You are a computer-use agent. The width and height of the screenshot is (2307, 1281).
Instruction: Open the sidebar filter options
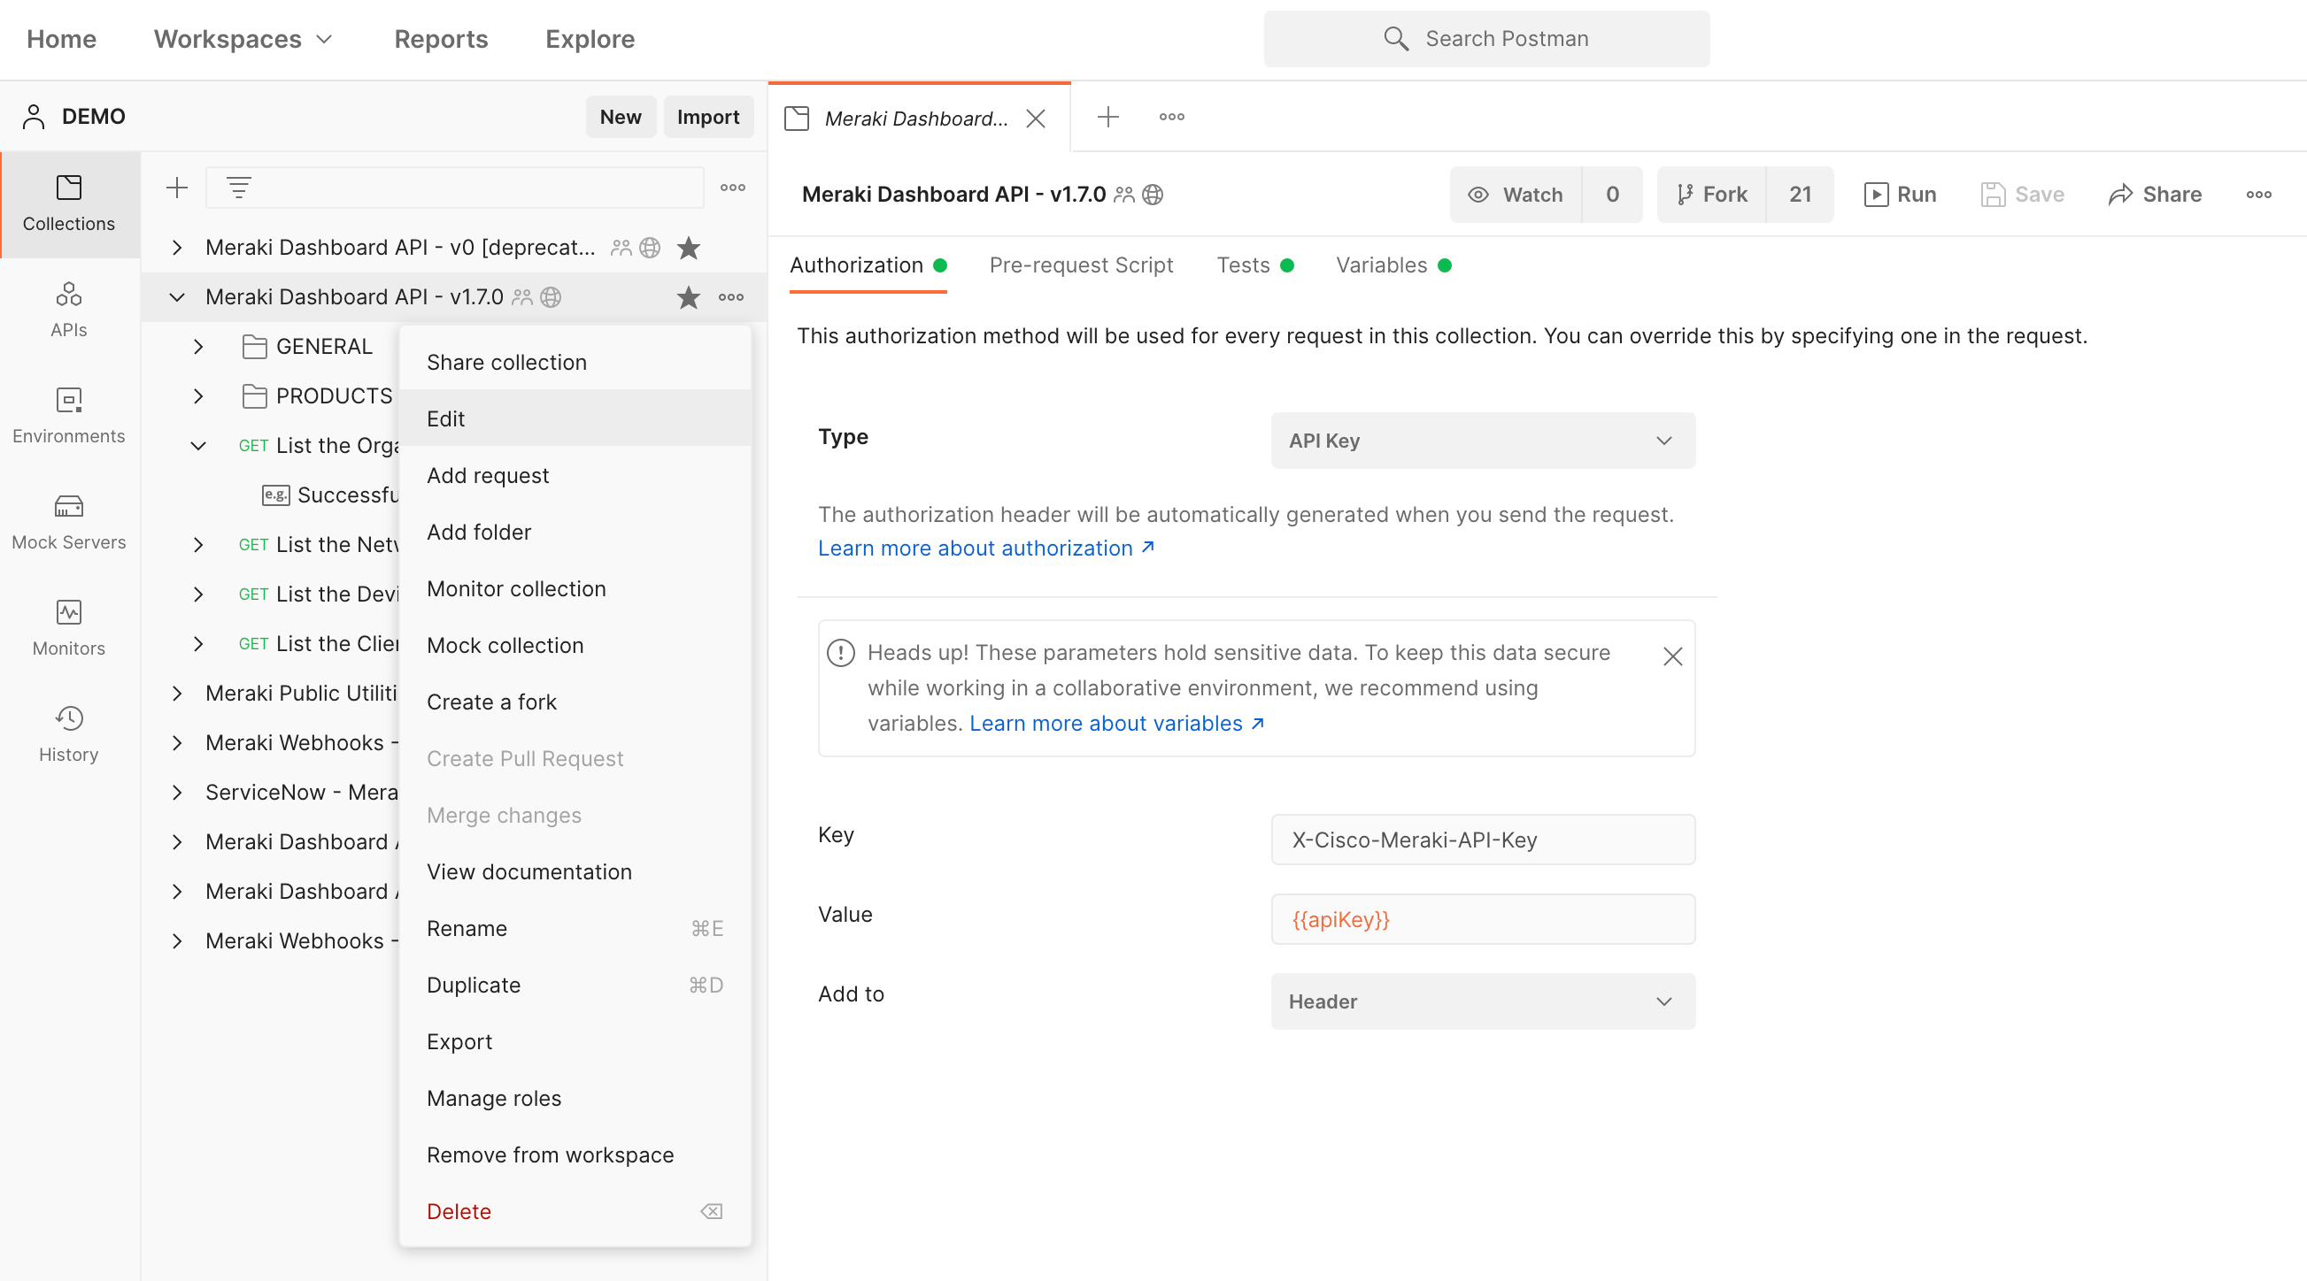238,187
